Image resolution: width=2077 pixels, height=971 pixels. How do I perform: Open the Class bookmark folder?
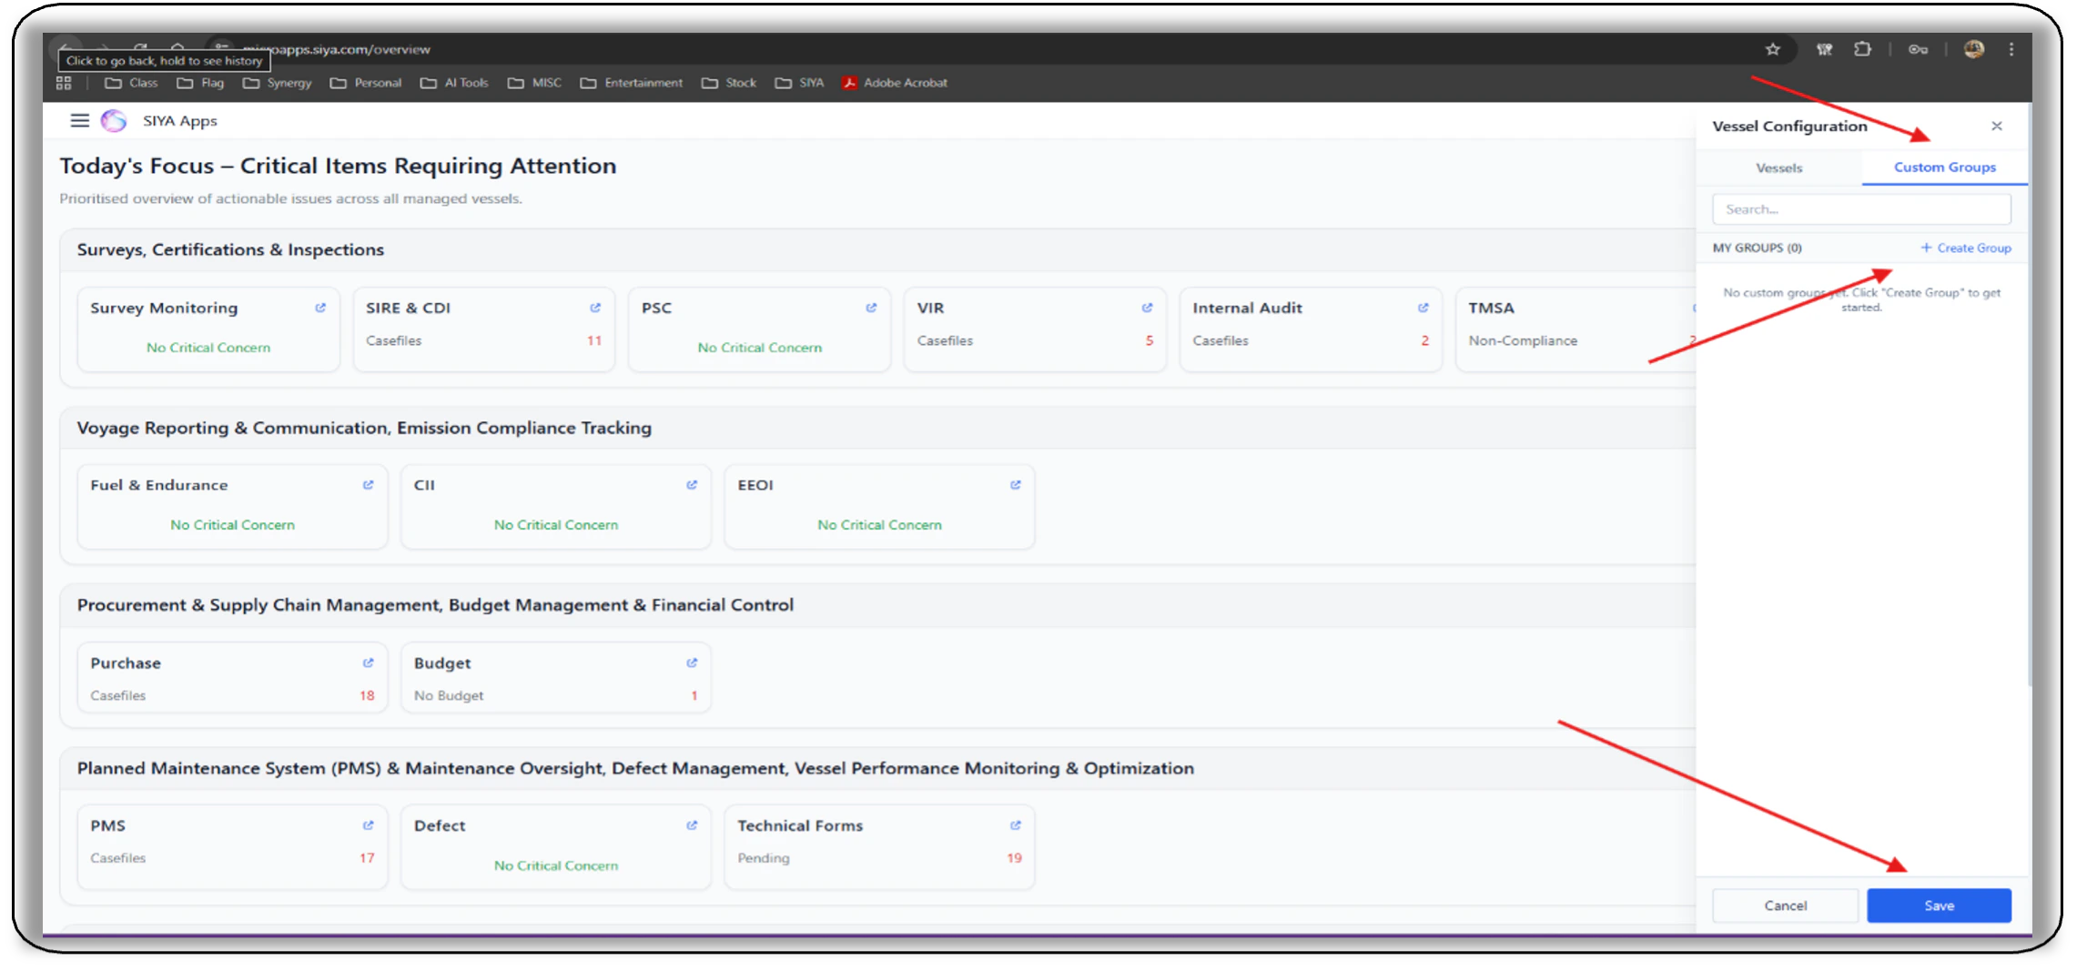[x=132, y=83]
